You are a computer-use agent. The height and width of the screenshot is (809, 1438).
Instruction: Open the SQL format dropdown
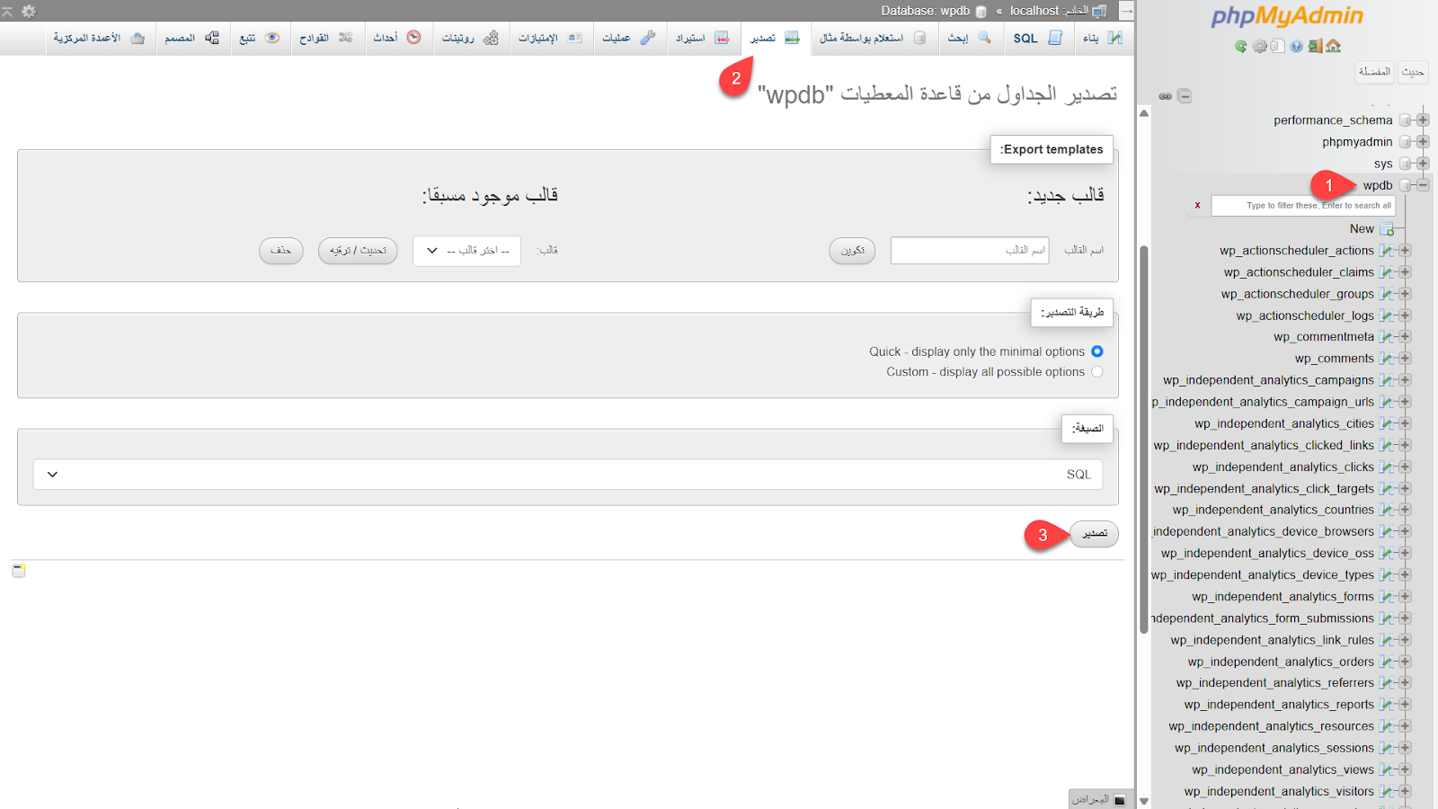(x=568, y=475)
